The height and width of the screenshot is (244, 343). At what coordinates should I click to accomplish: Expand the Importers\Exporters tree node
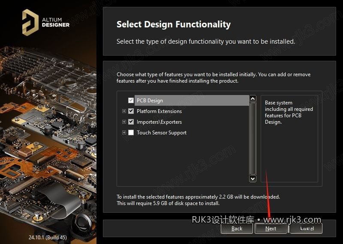(124, 122)
